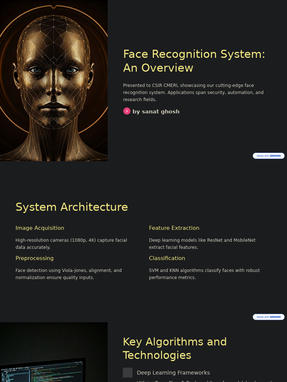The width and height of the screenshot is (287, 382).
Task: Click the text about Viola-Jones face detection
Action: 69,274
